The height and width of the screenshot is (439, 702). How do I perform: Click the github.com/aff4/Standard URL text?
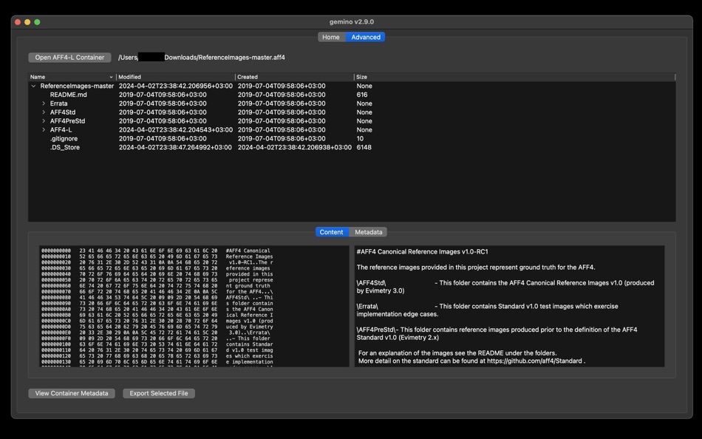click(534, 361)
